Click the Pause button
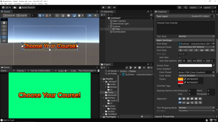Image resolution: width=218 pixels, height=122 pixels. tap(109, 7)
